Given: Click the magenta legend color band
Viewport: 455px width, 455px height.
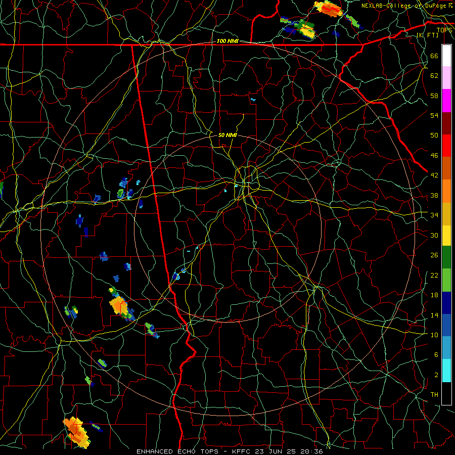Looking at the screenshot, I should click(x=446, y=101).
